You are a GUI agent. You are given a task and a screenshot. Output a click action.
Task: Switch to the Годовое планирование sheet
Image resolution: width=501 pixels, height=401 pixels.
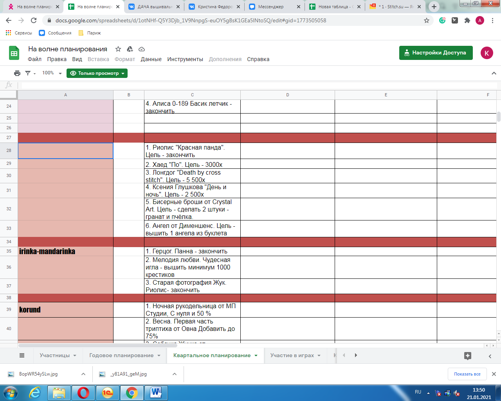coord(121,356)
